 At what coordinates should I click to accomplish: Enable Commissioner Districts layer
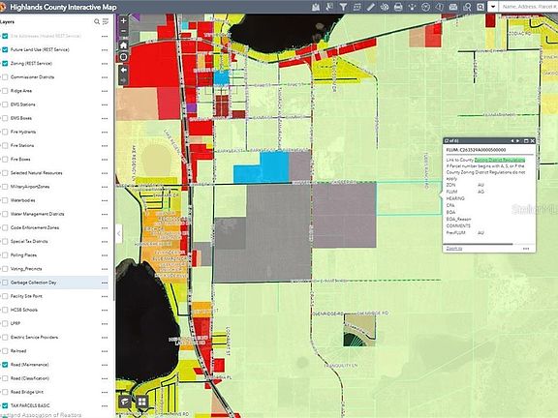tap(5, 77)
